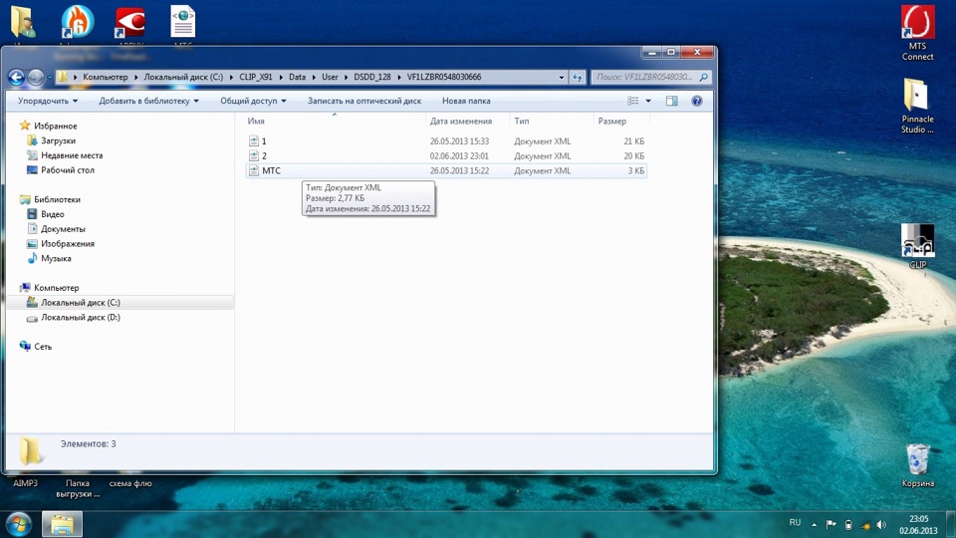The width and height of the screenshot is (956, 538).
Task: Click the red eye desktop shortcut icon
Action: (130, 22)
